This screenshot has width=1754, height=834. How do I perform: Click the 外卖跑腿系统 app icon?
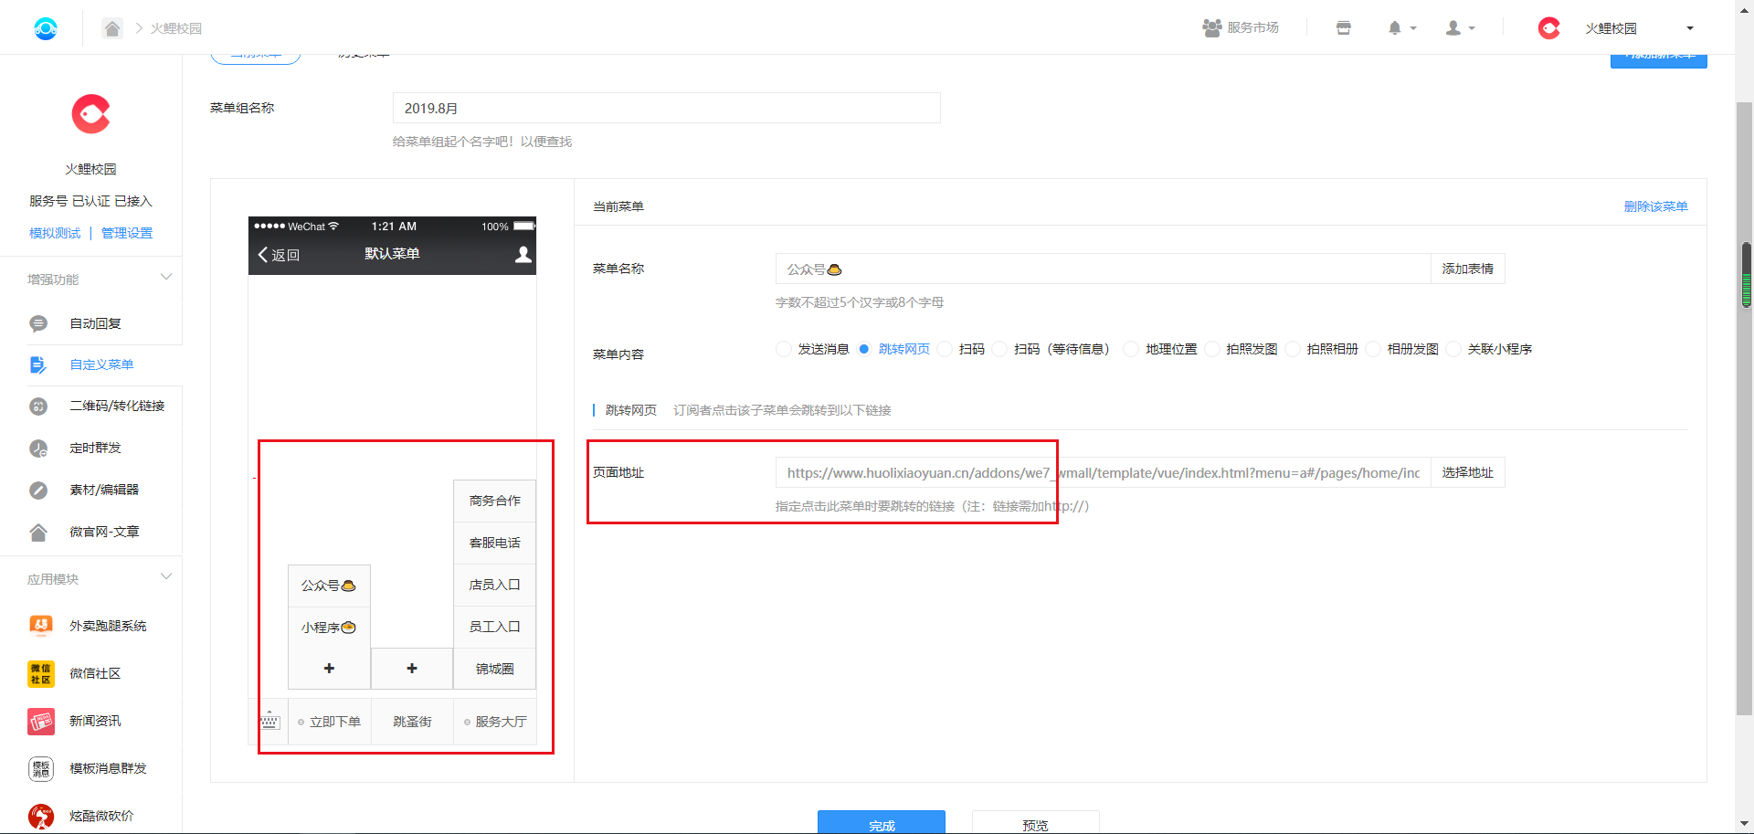(x=41, y=626)
